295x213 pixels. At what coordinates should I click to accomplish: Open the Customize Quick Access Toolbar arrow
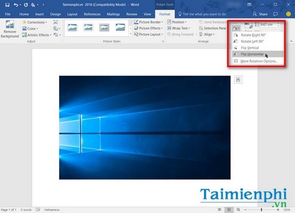pos(43,5)
